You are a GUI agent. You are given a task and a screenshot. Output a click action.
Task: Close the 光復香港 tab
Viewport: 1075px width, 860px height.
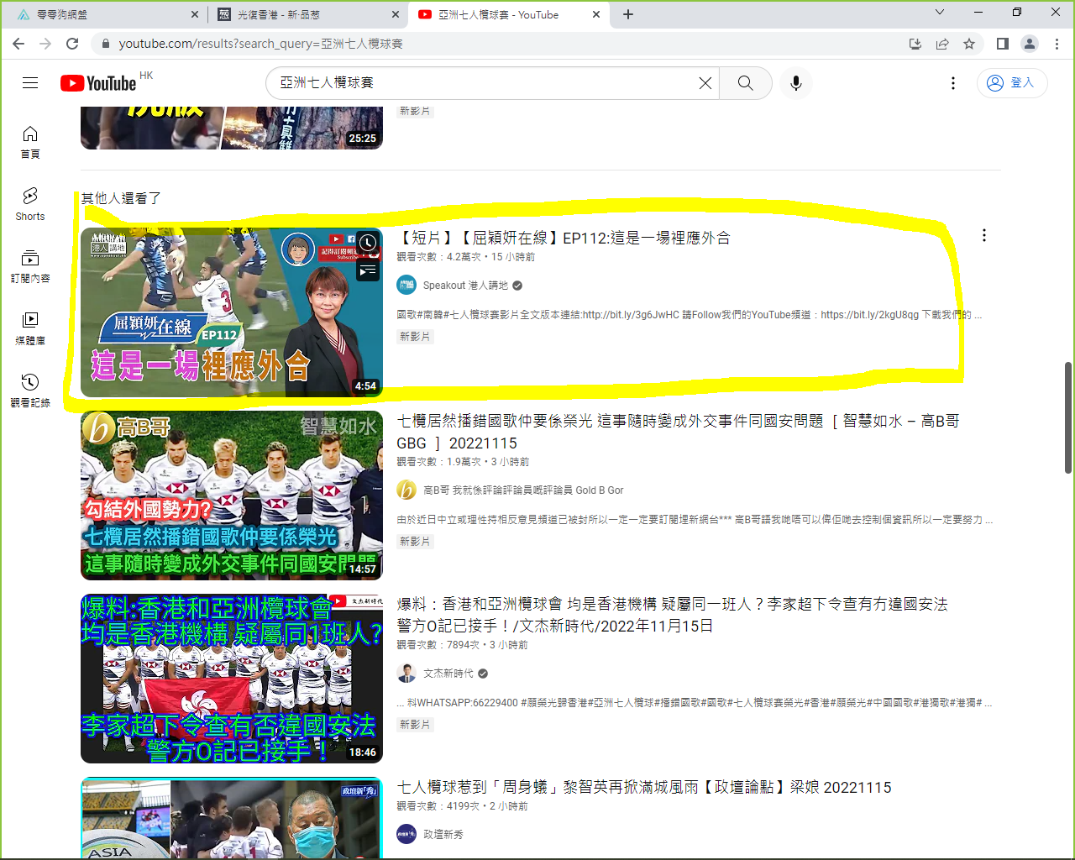coord(396,14)
